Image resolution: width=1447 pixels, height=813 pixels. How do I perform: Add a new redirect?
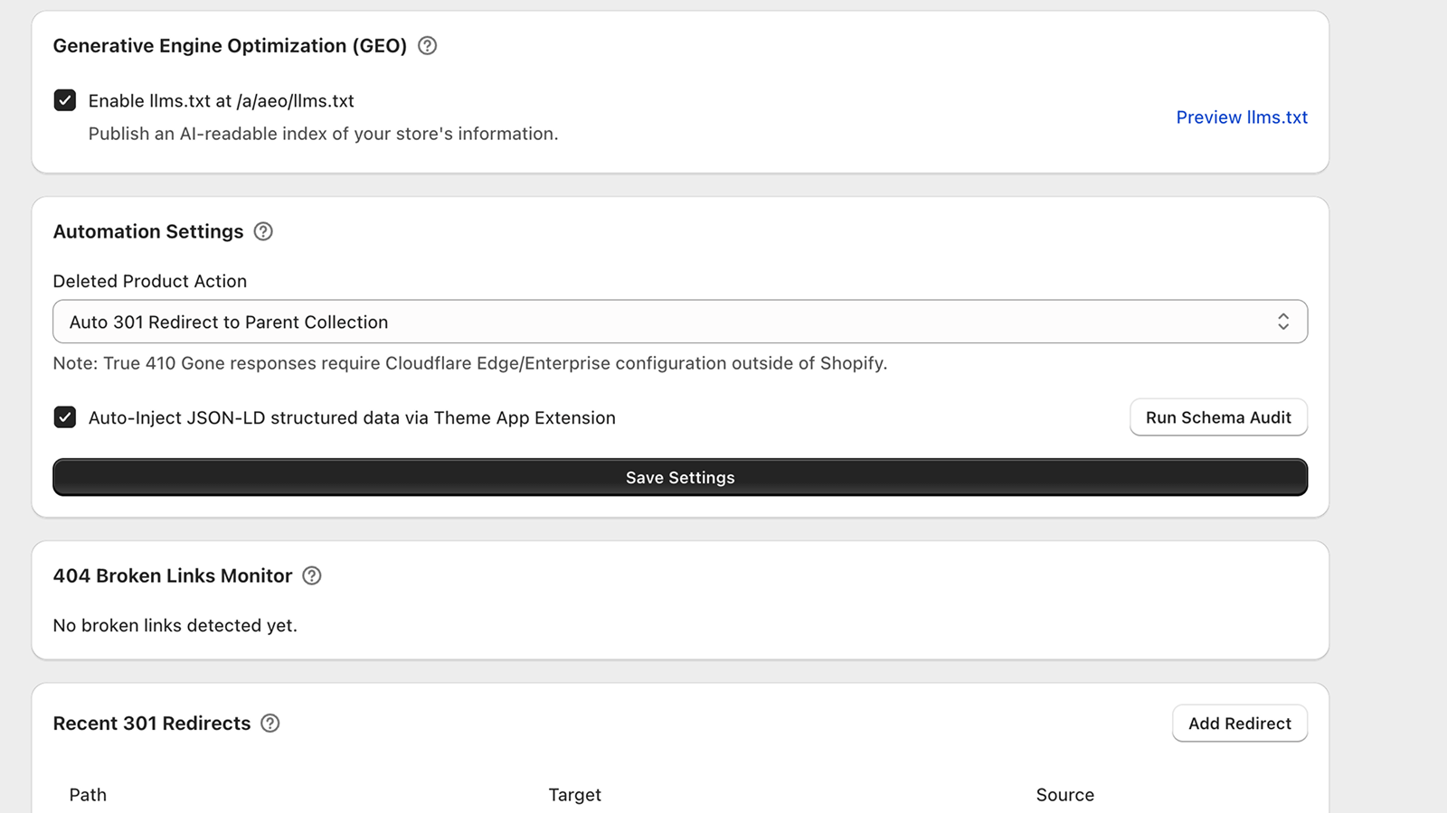click(x=1240, y=724)
